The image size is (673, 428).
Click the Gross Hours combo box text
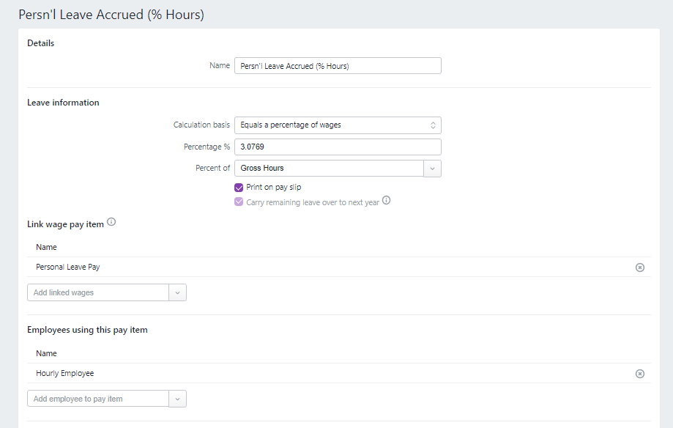click(x=329, y=169)
